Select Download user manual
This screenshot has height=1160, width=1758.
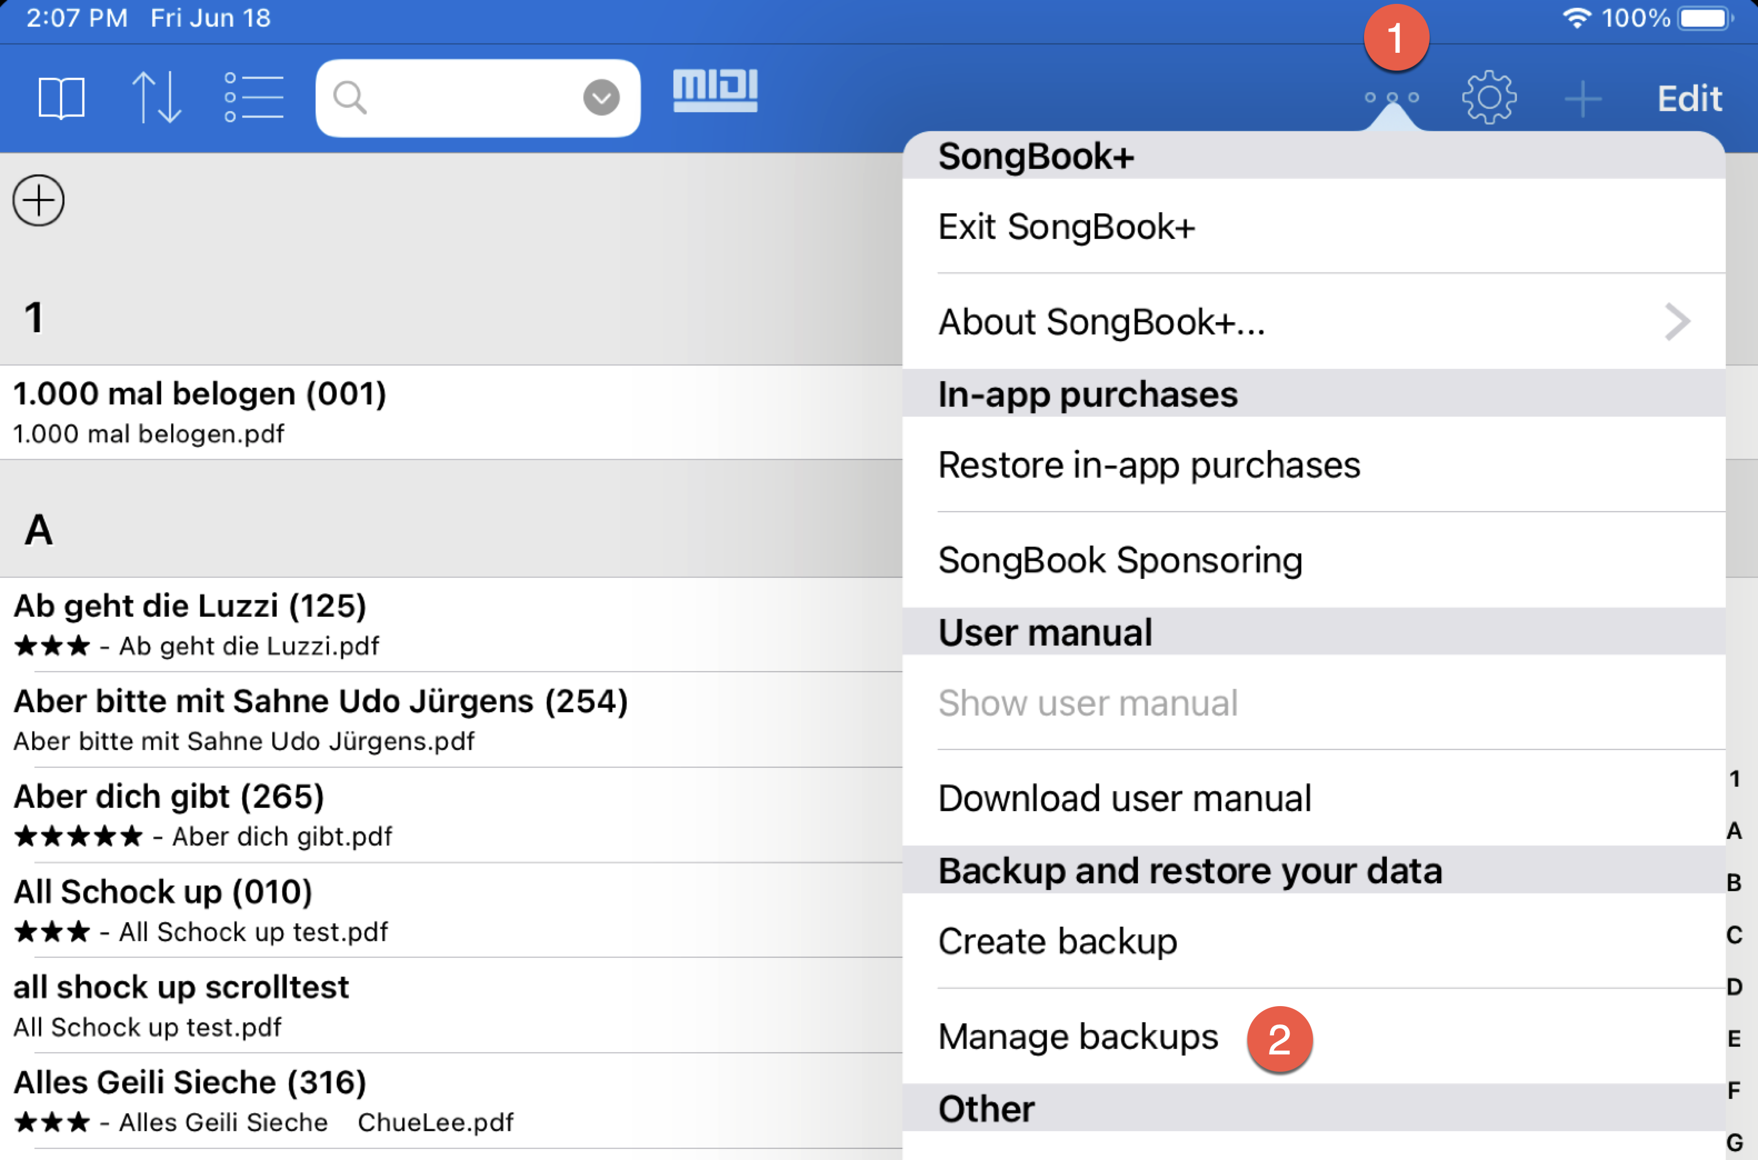1124,799
